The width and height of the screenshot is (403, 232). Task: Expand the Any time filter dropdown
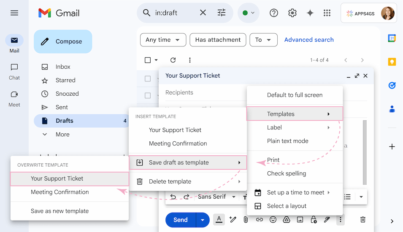(x=163, y=40)
